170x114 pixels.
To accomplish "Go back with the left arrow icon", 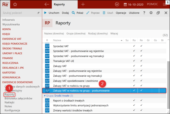I will click(x=47, y=4).
